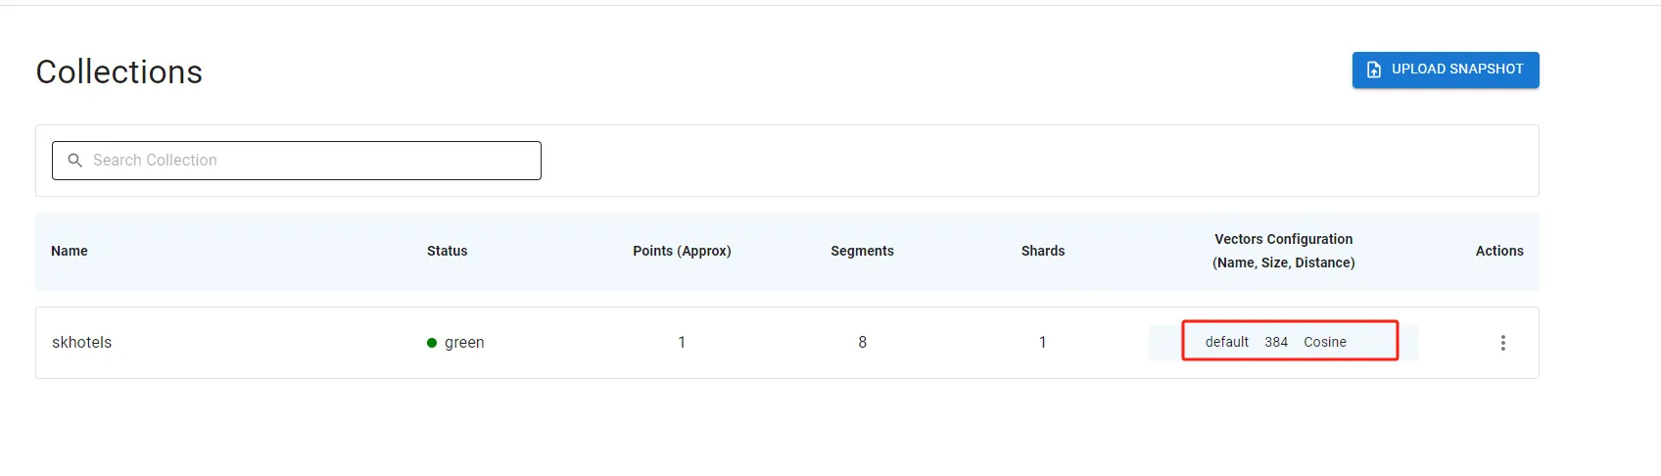The height and width of the screenshot is (476, 1661).
Task: Click the segments count value 8
Action: pyautogui.click(x=862, y=343)
